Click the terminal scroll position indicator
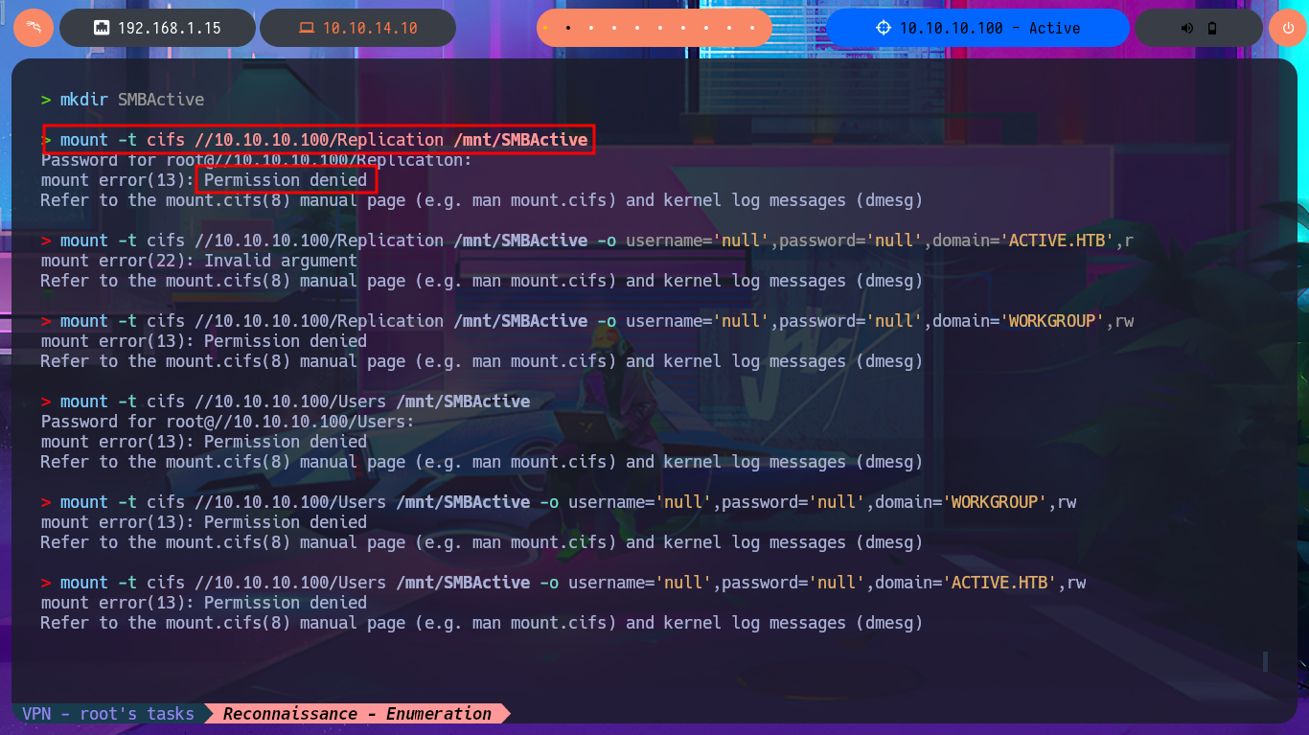This screenshot has height=735, width=1309. coord(1265,661)
